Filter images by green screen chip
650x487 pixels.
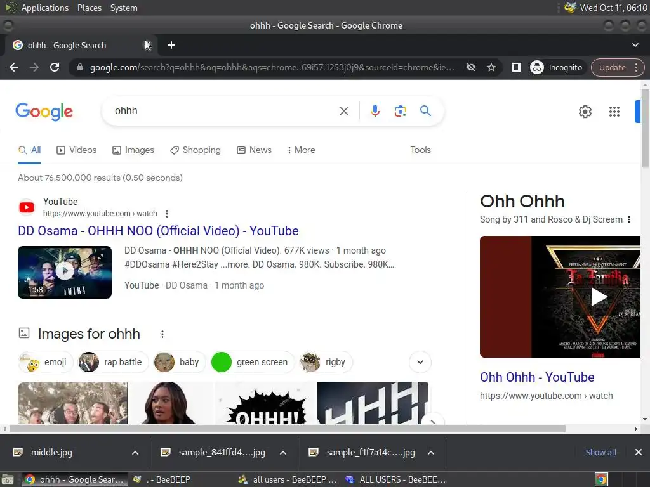(253, 362)
